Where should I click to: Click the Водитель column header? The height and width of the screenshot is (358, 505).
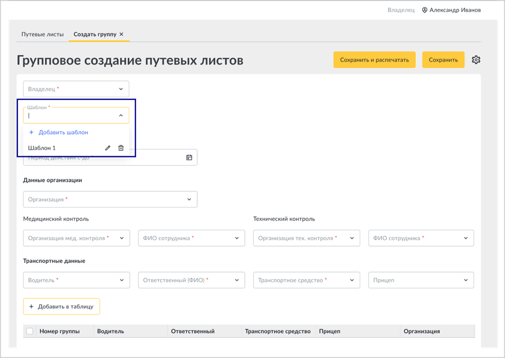[x=111, y=331]
